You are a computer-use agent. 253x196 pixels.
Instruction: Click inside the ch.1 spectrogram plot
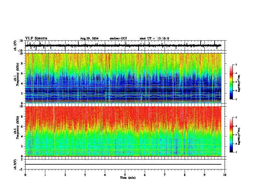(123, 78)
